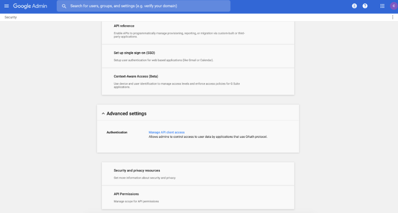
Task: Open the account avatar menu
Action: (394, 6)
